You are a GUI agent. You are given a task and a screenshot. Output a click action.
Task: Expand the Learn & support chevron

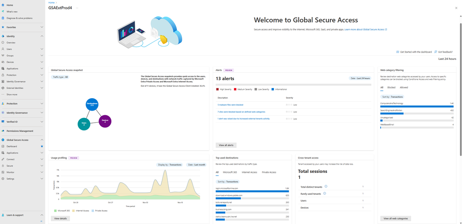(42, 215)
